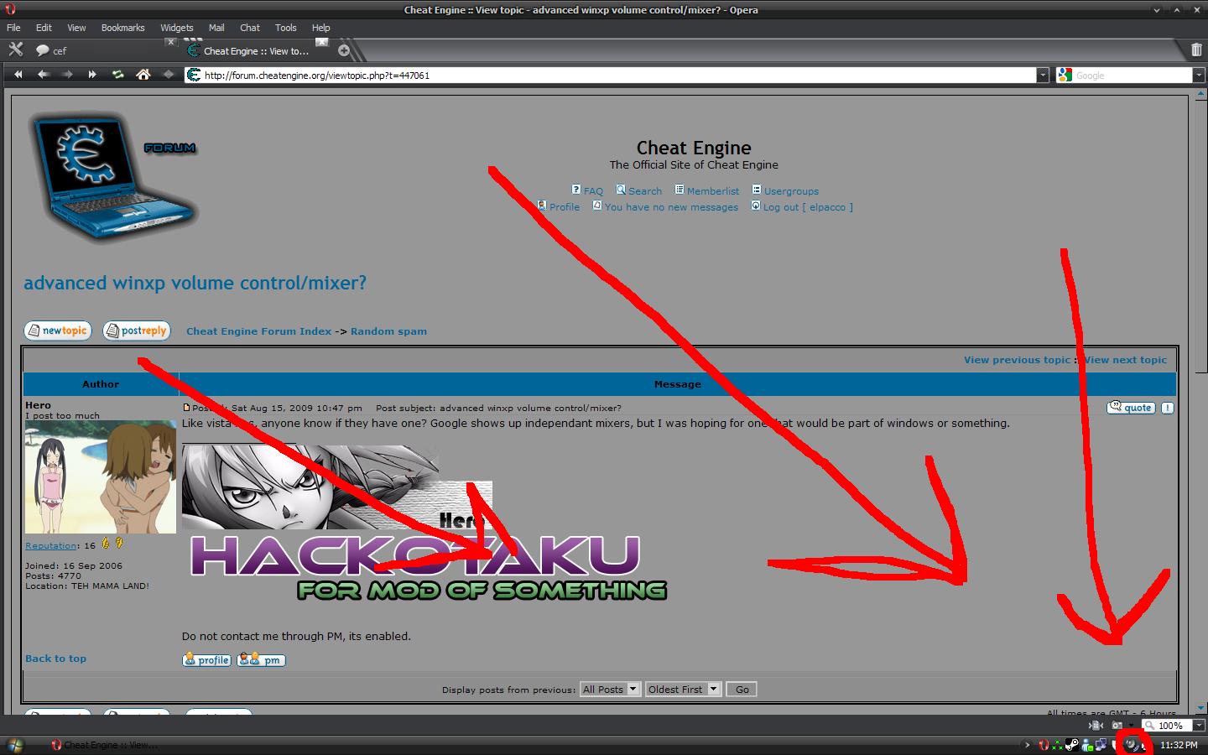The image size is (1208, 755).
Task: Open the Widgets menu
Action: pyautogui.click(x=177, y=28)
